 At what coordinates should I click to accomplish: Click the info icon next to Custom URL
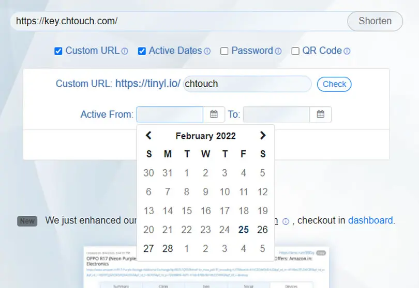click(125, 51)
